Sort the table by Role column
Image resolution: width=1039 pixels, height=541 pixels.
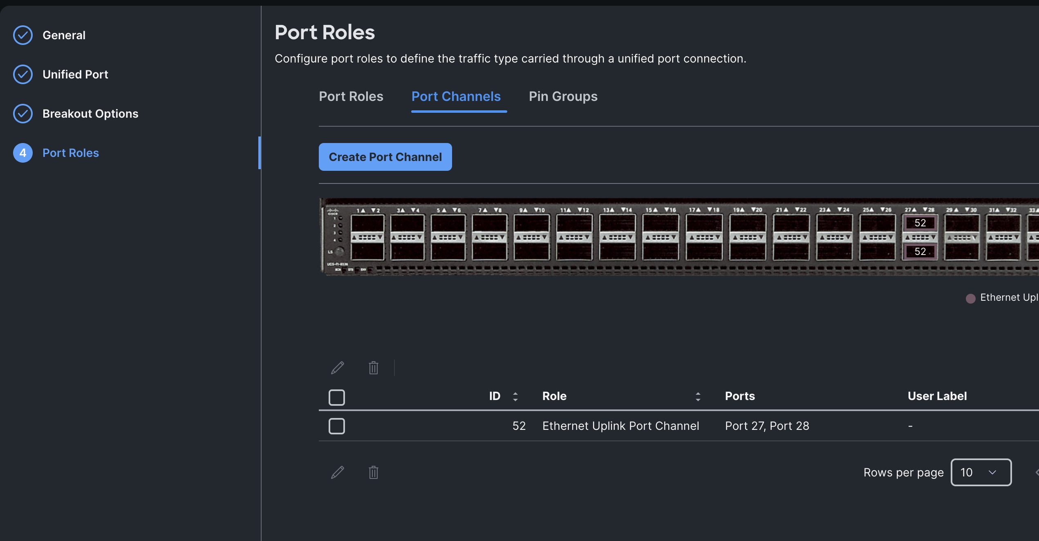click(698, 396)
